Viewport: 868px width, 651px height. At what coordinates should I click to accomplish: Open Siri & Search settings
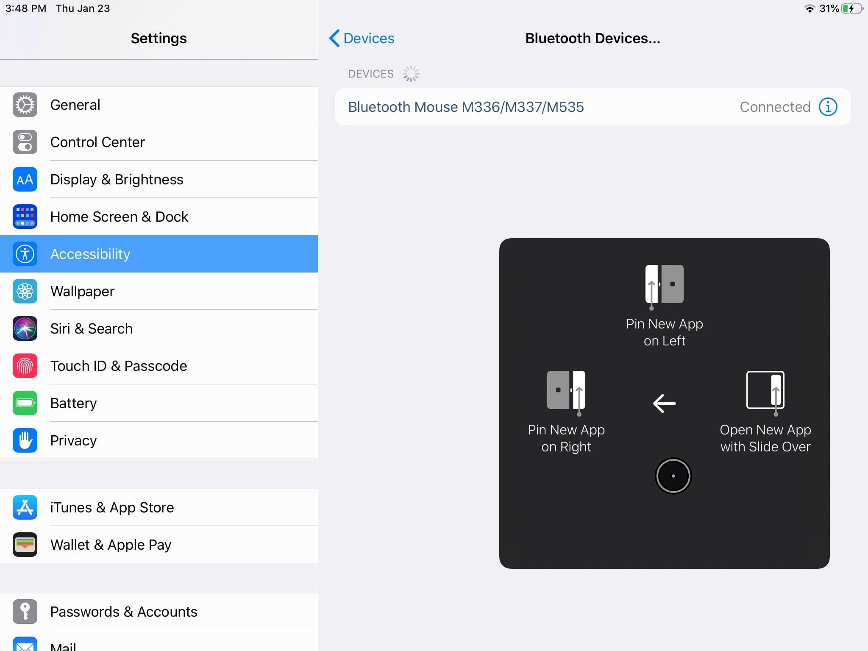[159, 328]
